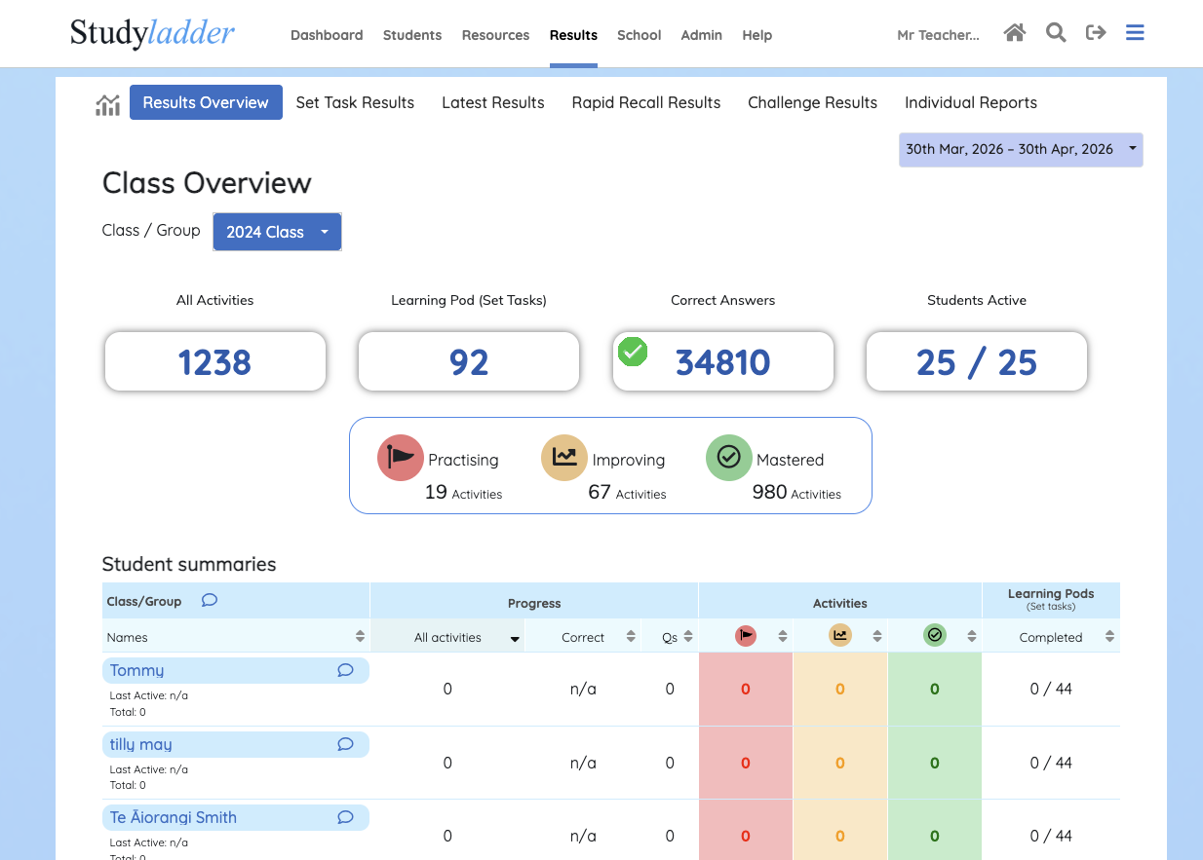Click the Improving column header icon

click(x=840, y=636)
